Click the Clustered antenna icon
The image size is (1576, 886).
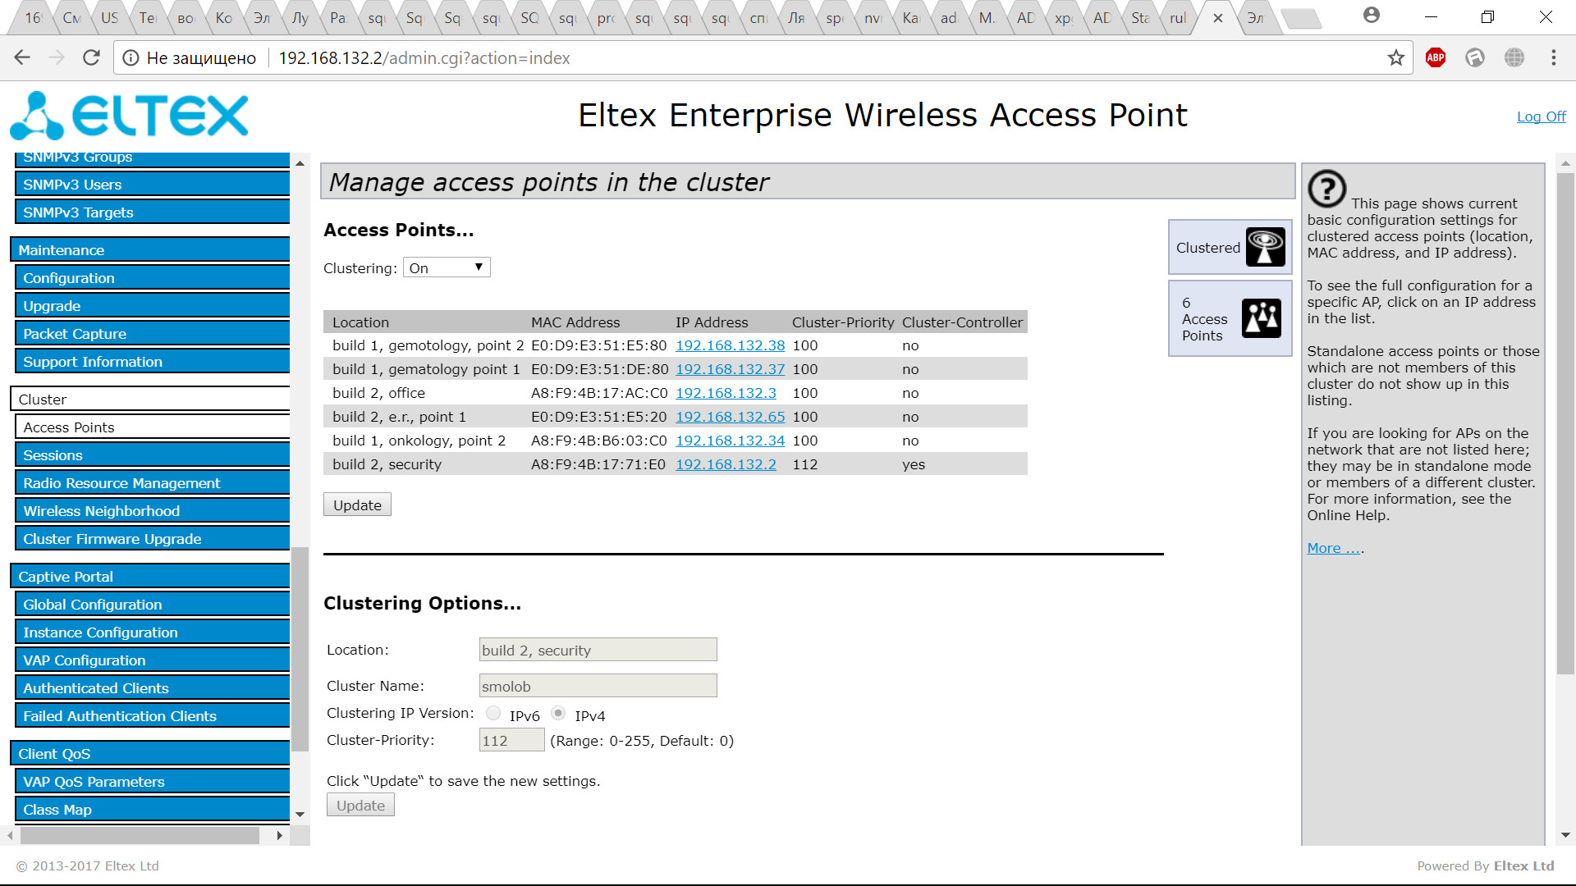(x=1265, y=247)
